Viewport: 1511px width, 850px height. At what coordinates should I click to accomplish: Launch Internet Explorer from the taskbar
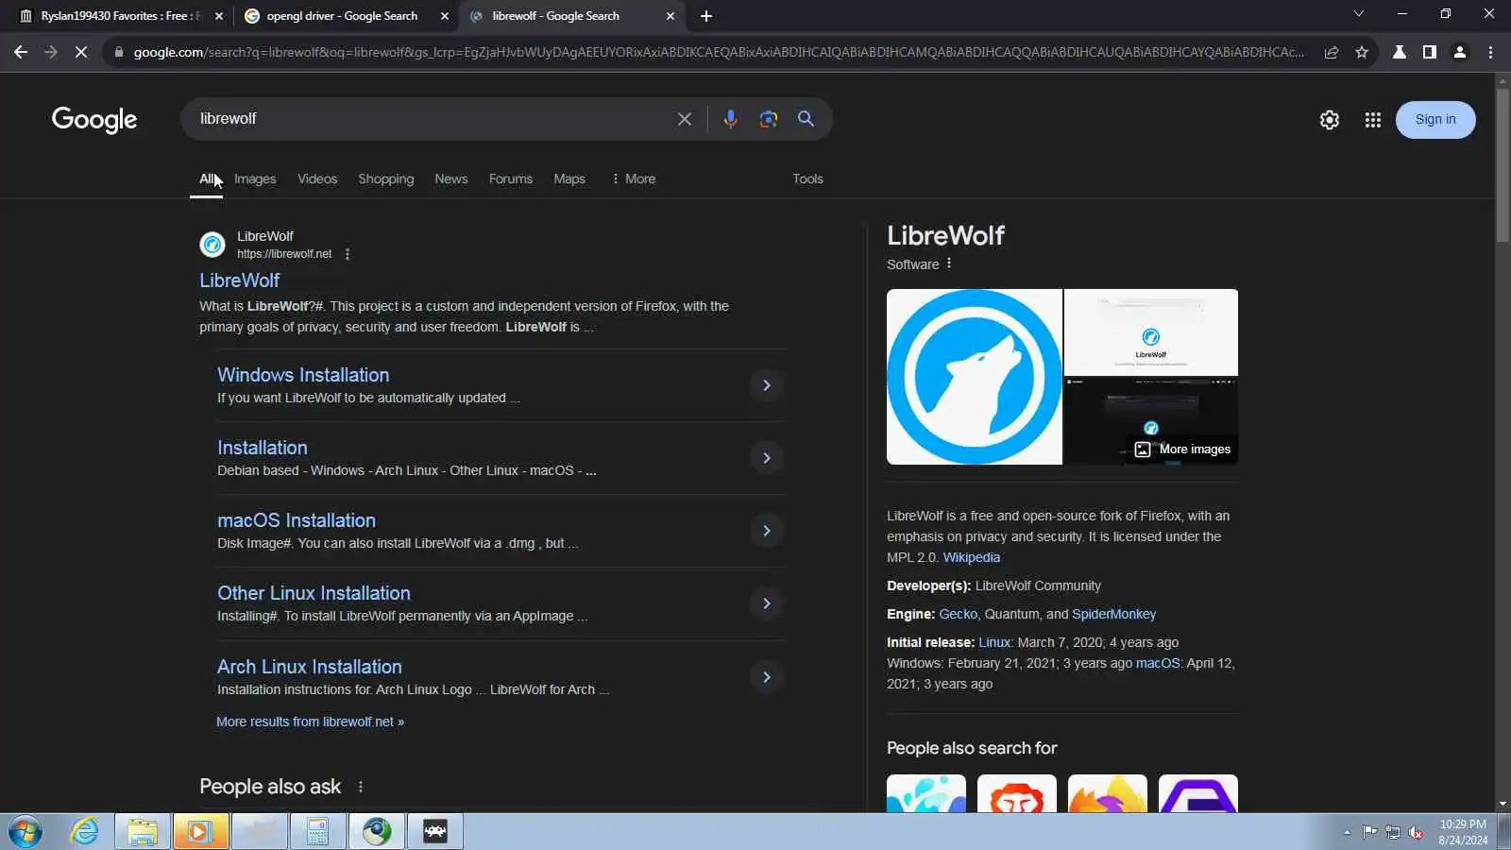pyautogui.click(x=85, y=832)
